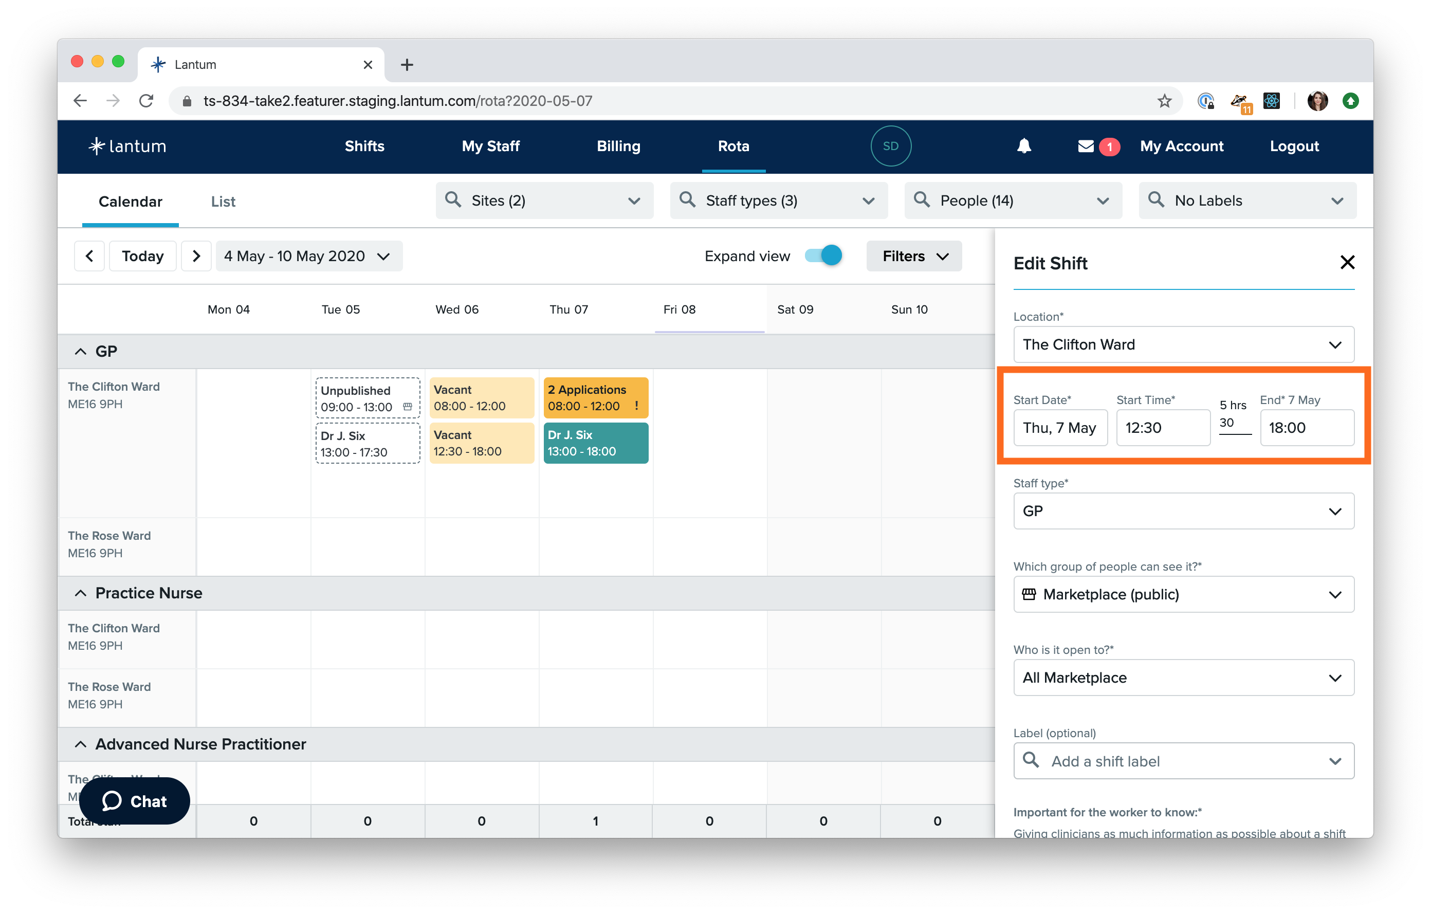Click the padlock site info icon
The image size is (1431, 914).
click(187, 101)
